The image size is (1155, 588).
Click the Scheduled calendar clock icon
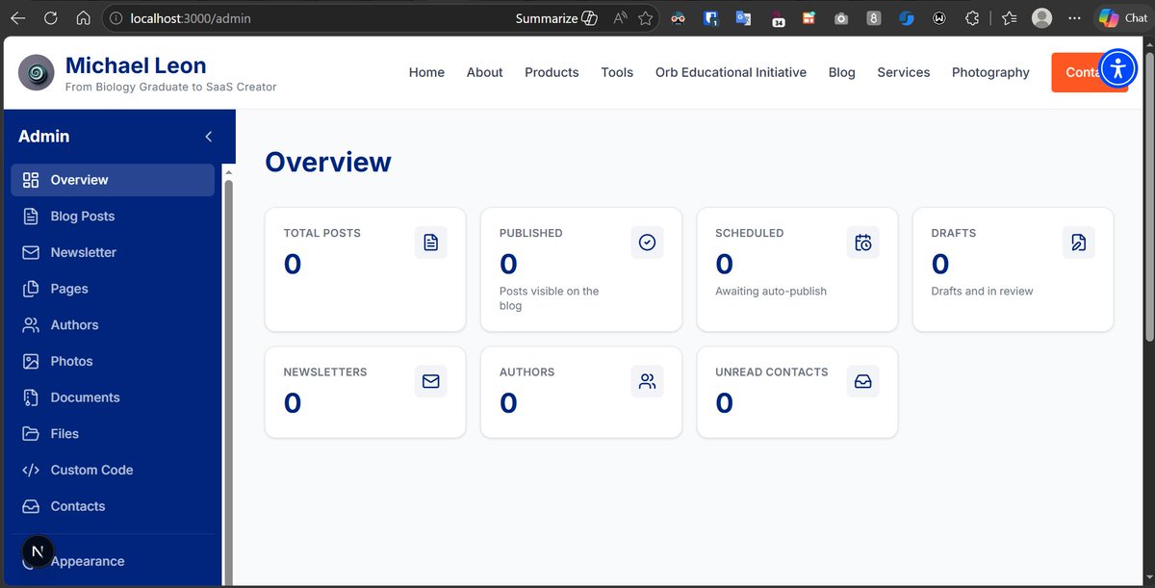863,243
